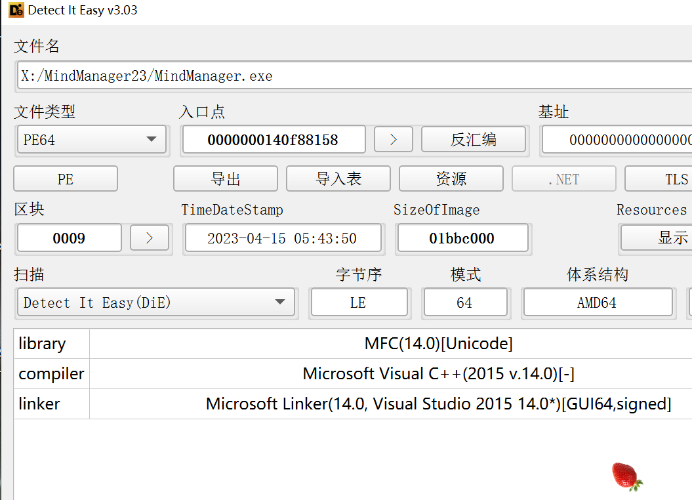Click the 体系结构 label

point(598,274)
